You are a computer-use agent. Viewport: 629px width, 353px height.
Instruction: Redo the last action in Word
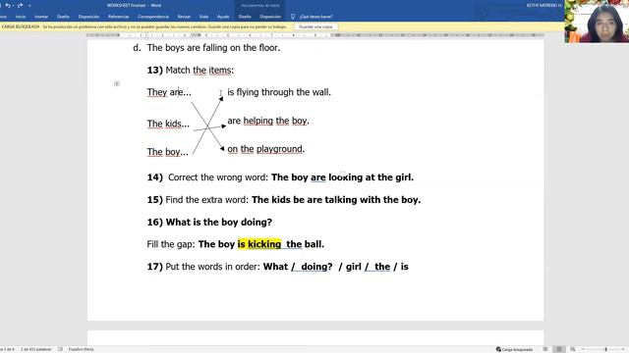20,6
